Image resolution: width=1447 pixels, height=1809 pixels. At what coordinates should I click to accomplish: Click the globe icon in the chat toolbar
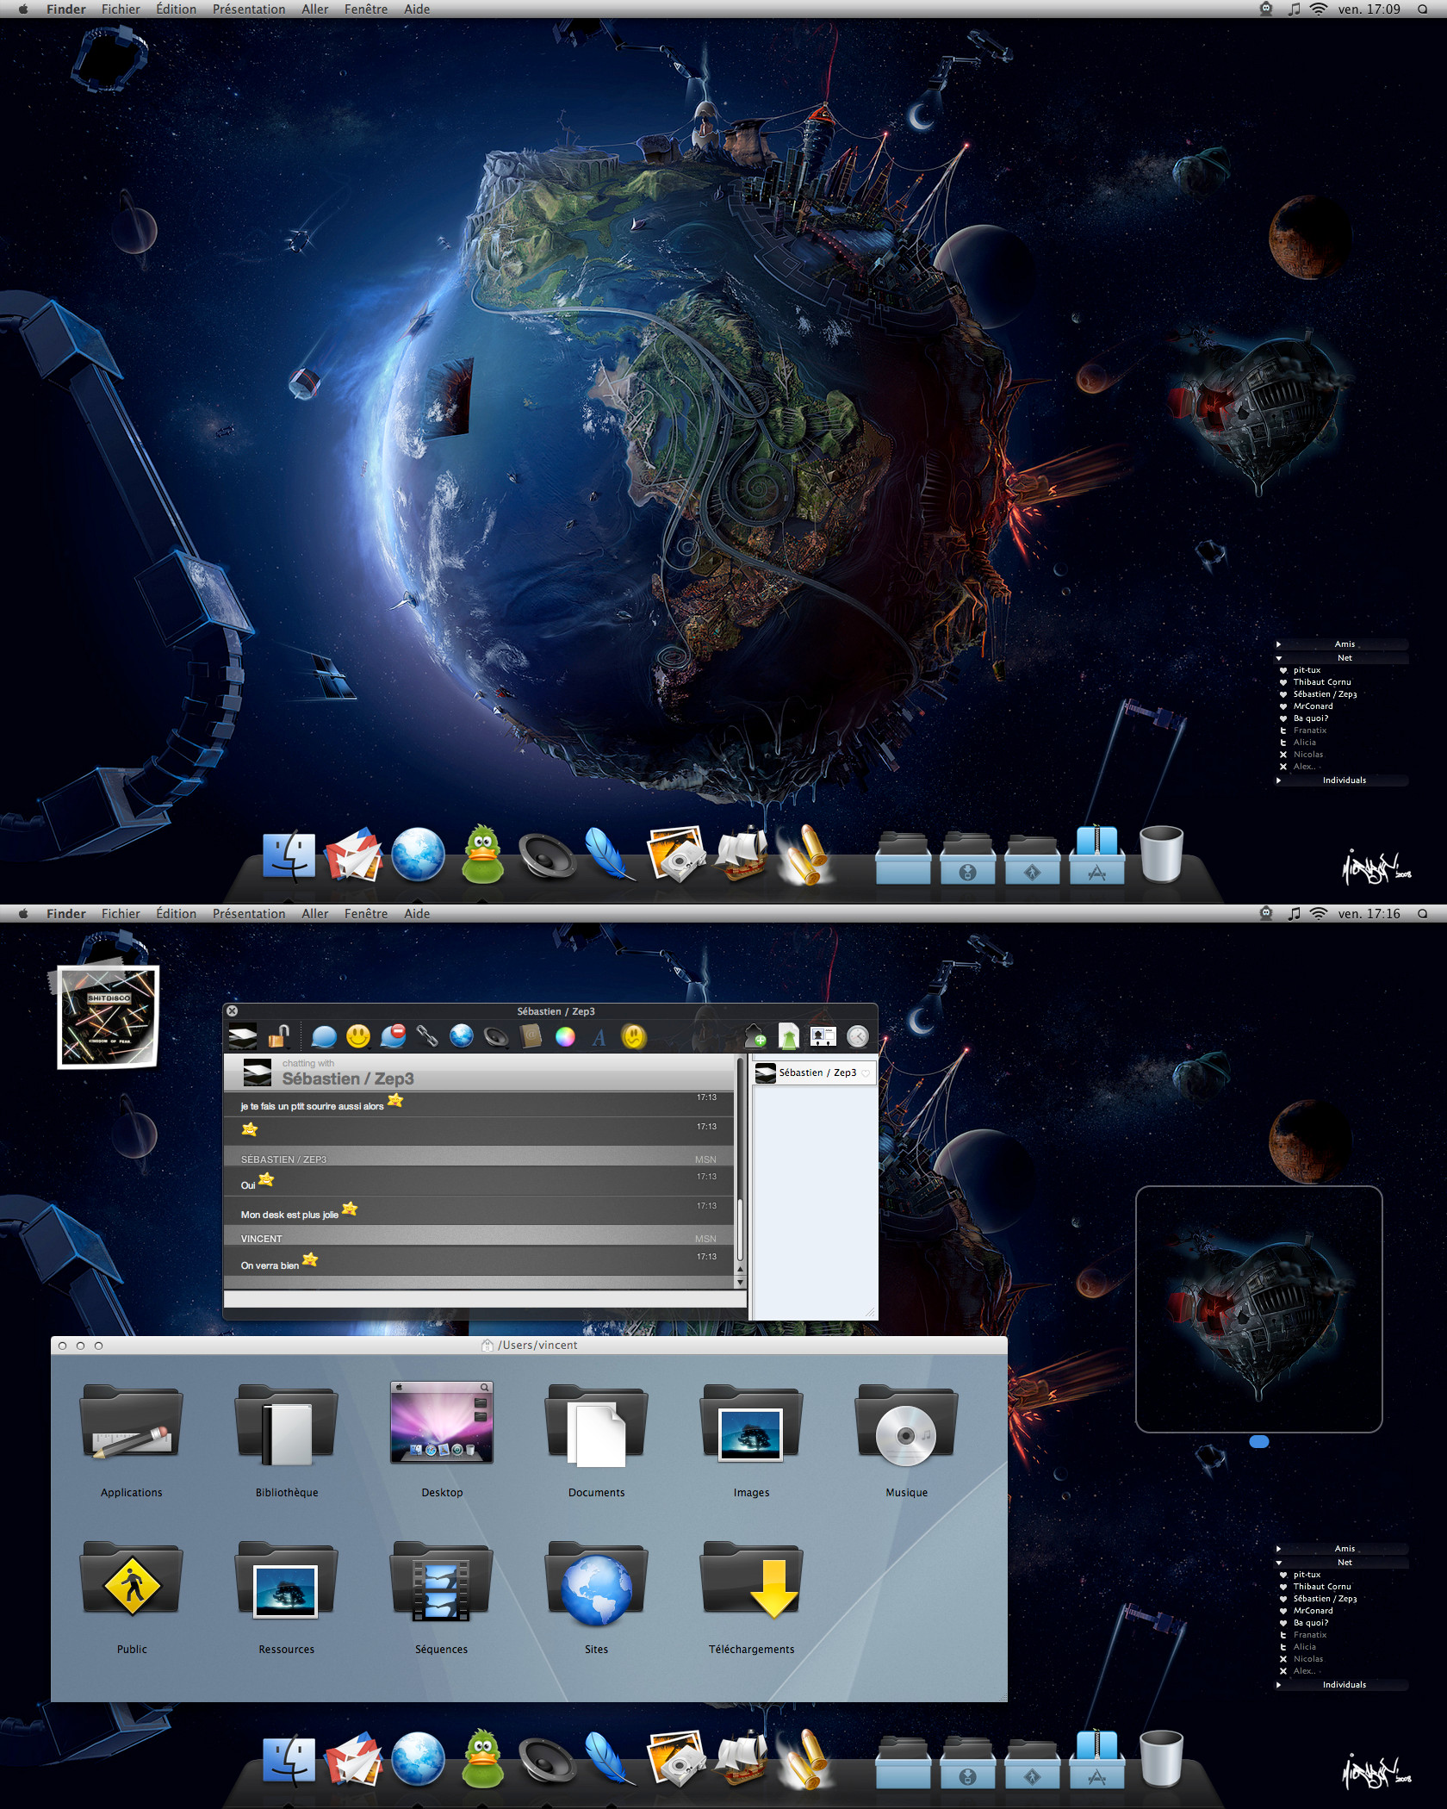tap(462, 1035)
